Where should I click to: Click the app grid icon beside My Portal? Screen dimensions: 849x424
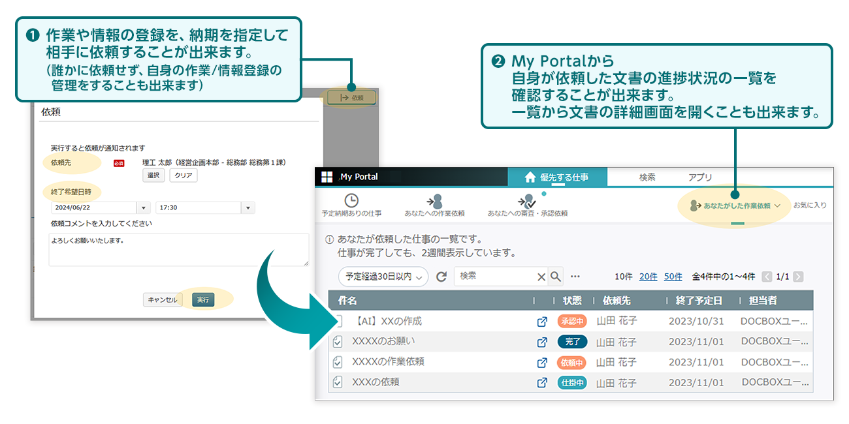[x=327, y=176]
